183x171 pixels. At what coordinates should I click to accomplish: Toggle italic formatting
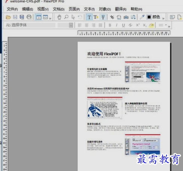[116, 25]
